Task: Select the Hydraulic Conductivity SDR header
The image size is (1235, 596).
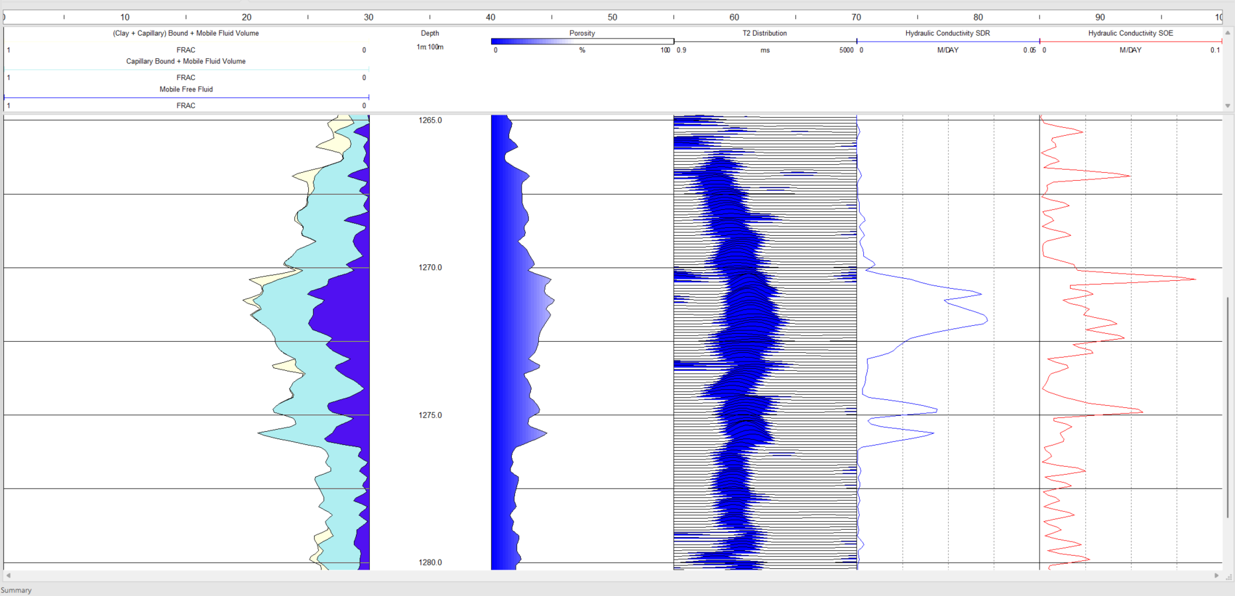Action: tap(947, 33)
